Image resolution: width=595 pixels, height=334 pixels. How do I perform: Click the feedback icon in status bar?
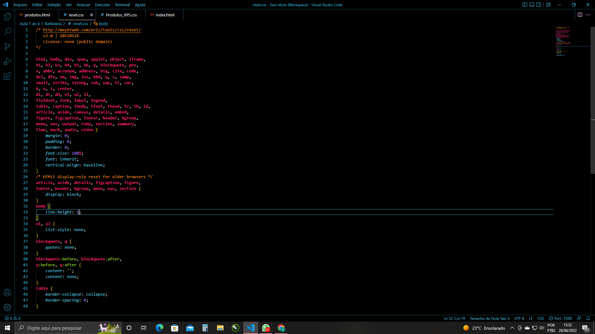click(x=579, y=318)
